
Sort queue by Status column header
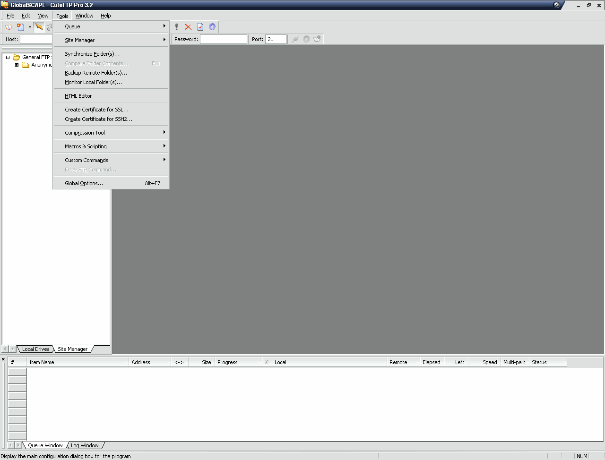[548, 362]
